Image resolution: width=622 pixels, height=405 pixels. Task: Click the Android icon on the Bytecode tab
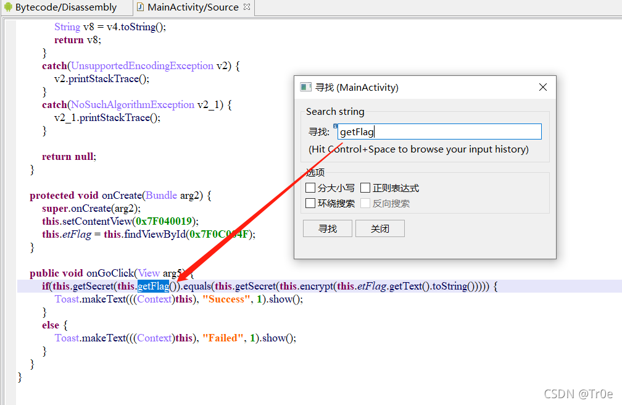[x=8, y=7]
